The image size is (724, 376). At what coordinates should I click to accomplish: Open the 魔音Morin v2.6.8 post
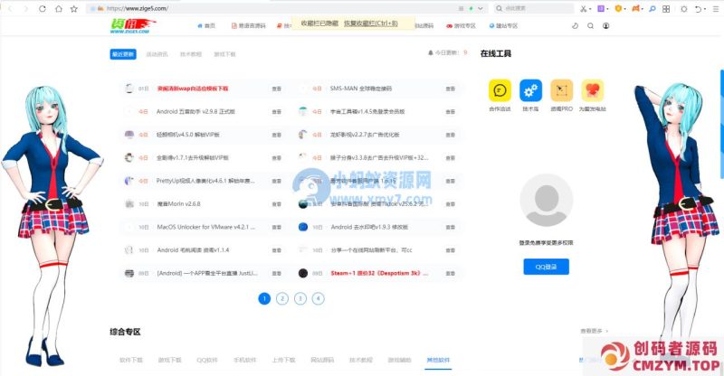[178, 204]
